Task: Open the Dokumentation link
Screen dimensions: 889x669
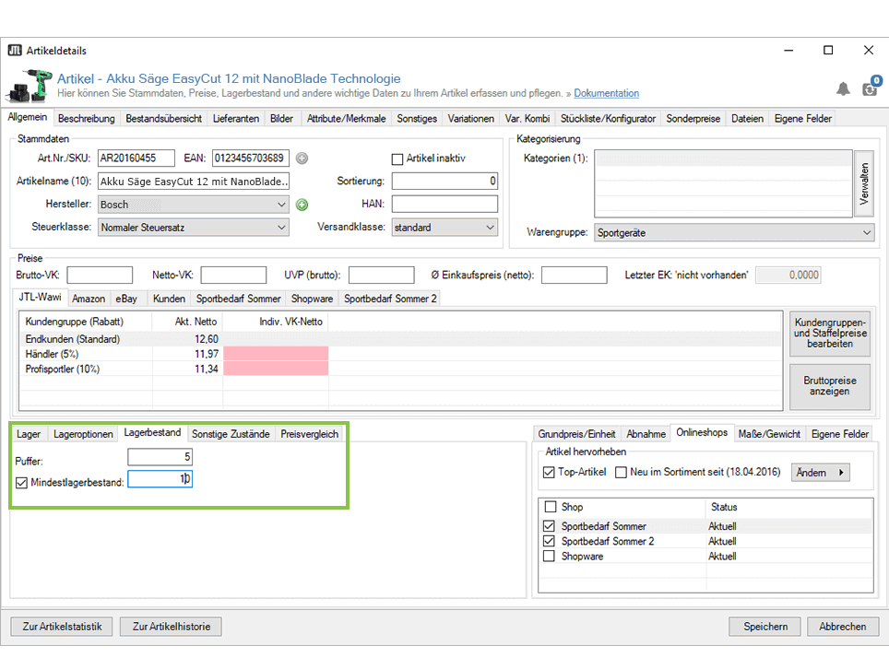Action: click(x=606, y=93)
